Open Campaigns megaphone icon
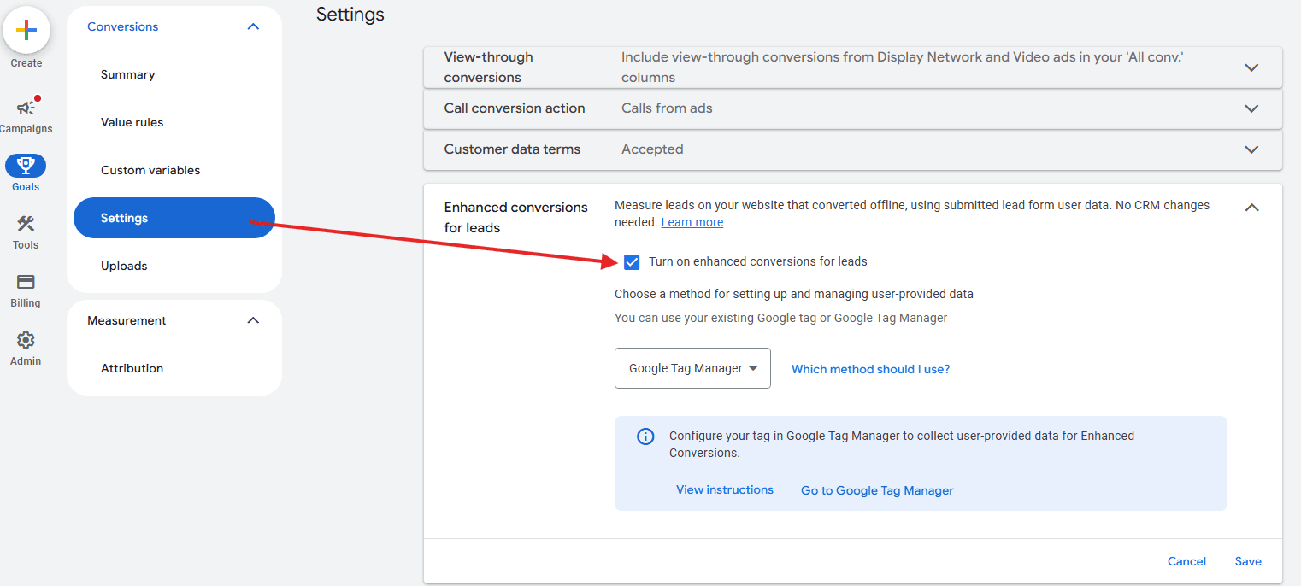This screenshot has height=586, width=1301. click(26, 108)
